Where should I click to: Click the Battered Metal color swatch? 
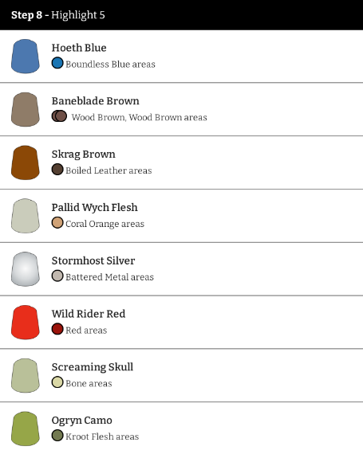click(x=57, y=276)
